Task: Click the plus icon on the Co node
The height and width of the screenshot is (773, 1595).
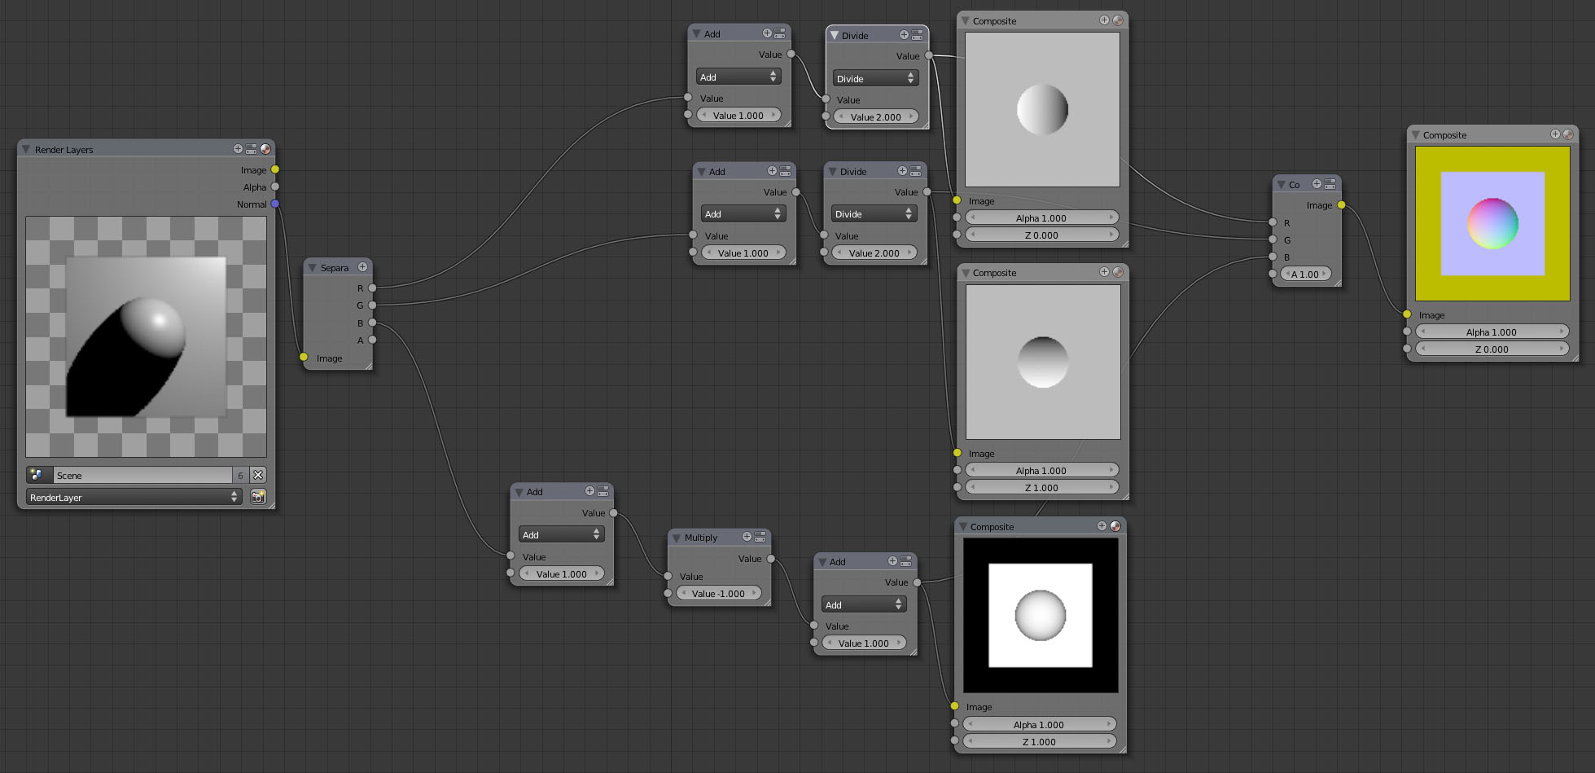Action: point(1317,184)
